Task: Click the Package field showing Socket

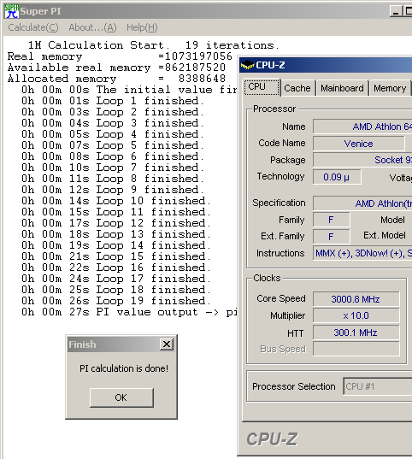Action: pyautogui.click(x=362, y=160)
